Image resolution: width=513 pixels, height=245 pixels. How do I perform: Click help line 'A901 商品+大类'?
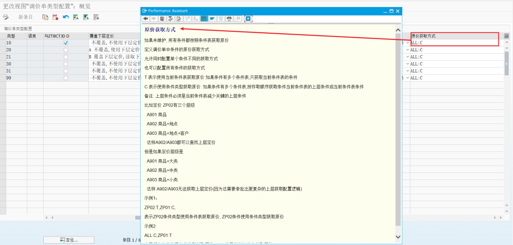point(162,161)
